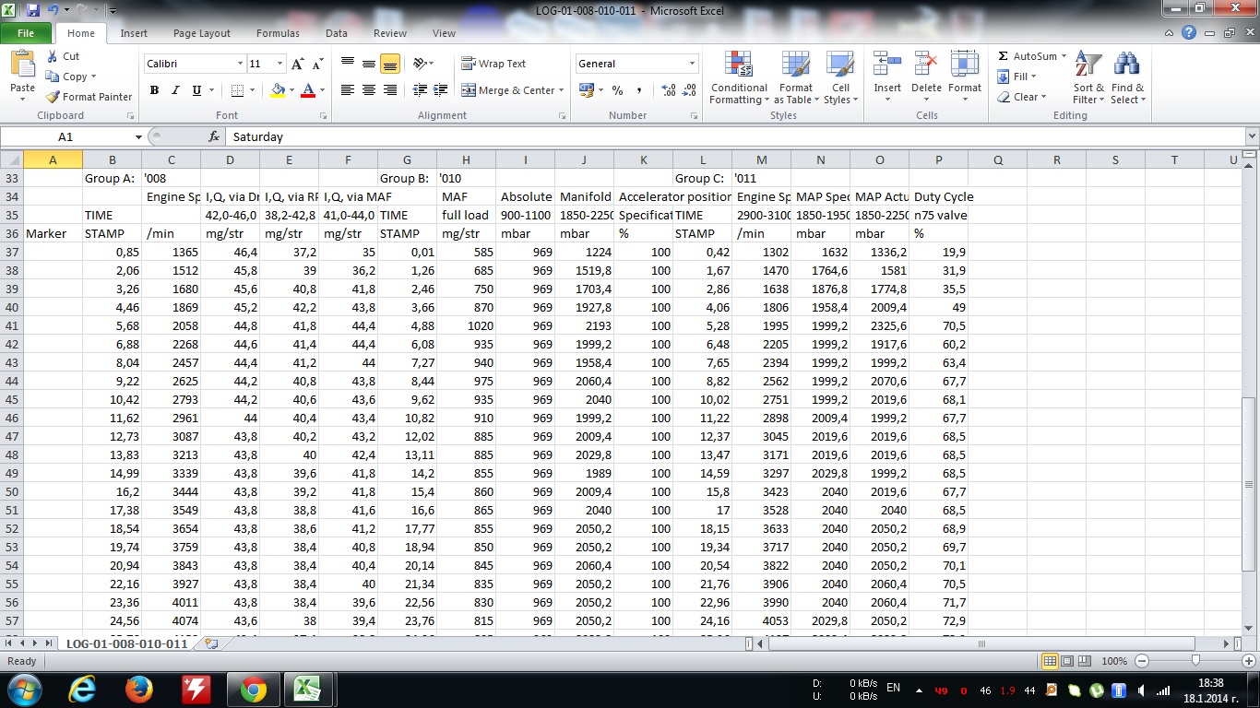Toggle Wrap Text on selected cell
This screenshot has width=1260, height=708.
pyautogui.click(x=493, y=64)
